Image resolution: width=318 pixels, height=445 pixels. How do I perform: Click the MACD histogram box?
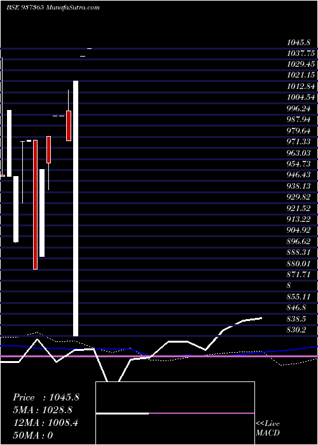pyautogui.click(x=175, y=413)
